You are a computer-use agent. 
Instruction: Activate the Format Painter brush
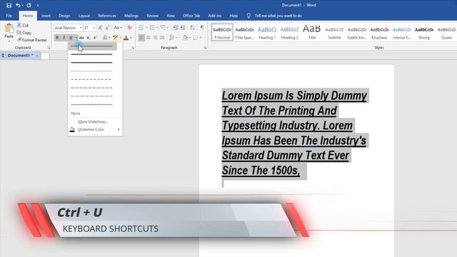tap(31, 40)
